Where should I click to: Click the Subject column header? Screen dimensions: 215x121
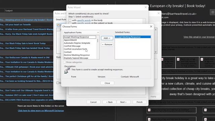tap(9, 10)
